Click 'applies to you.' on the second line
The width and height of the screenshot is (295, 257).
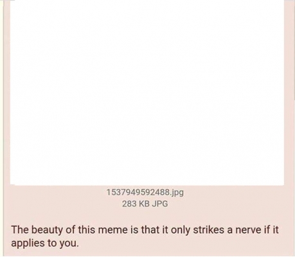click(45, 244)
